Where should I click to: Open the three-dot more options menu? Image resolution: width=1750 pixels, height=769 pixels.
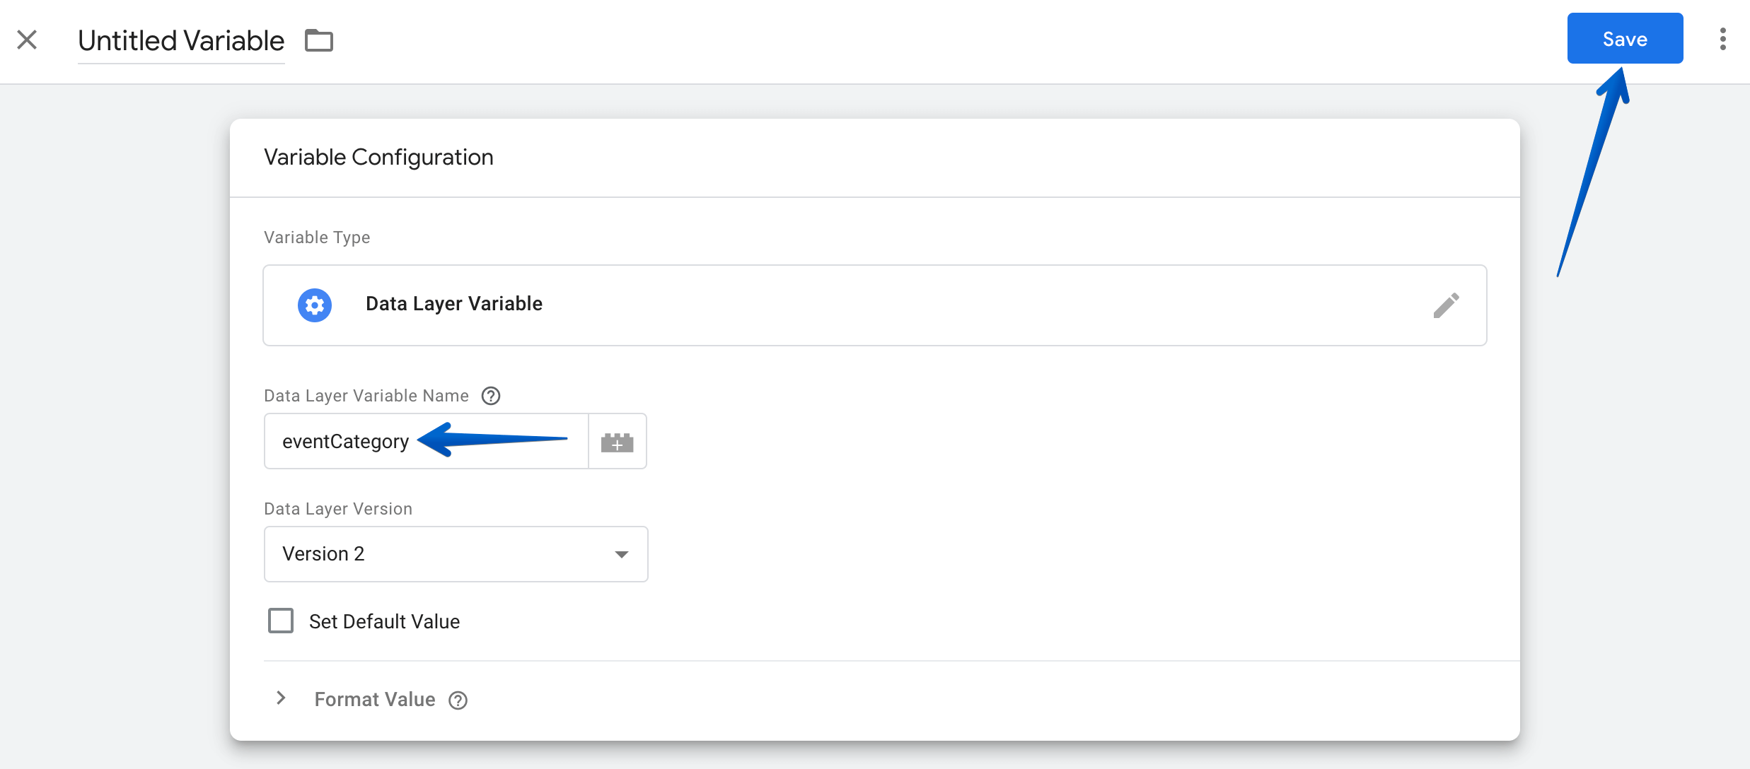point(1723,39)
